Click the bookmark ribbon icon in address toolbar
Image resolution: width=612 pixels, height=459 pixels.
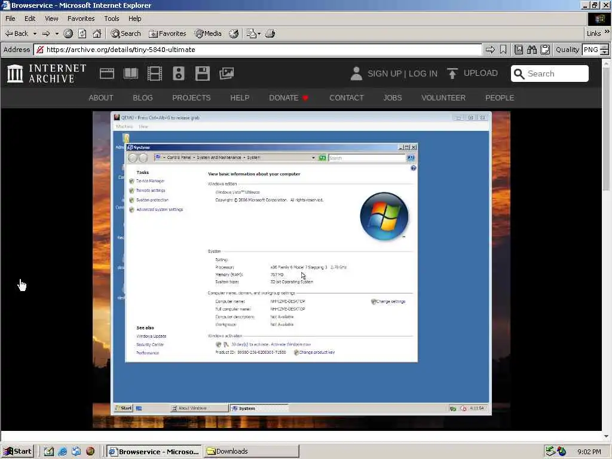click(503, 50)
